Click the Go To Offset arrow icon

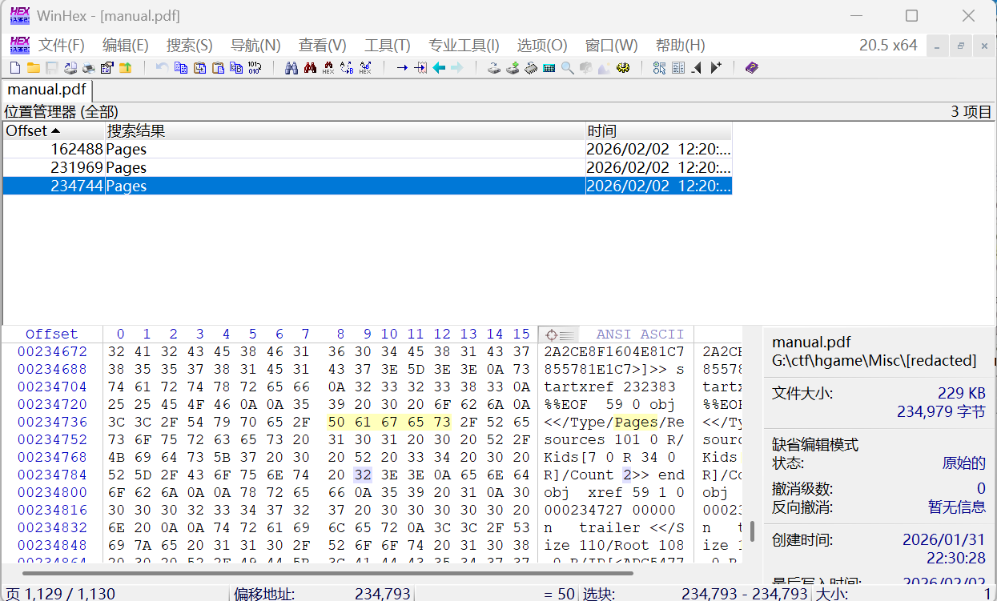coord(402,68)
